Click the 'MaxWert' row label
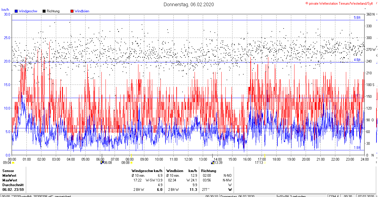Viewport: 385px width, 197px height. [x=10, y=180]
